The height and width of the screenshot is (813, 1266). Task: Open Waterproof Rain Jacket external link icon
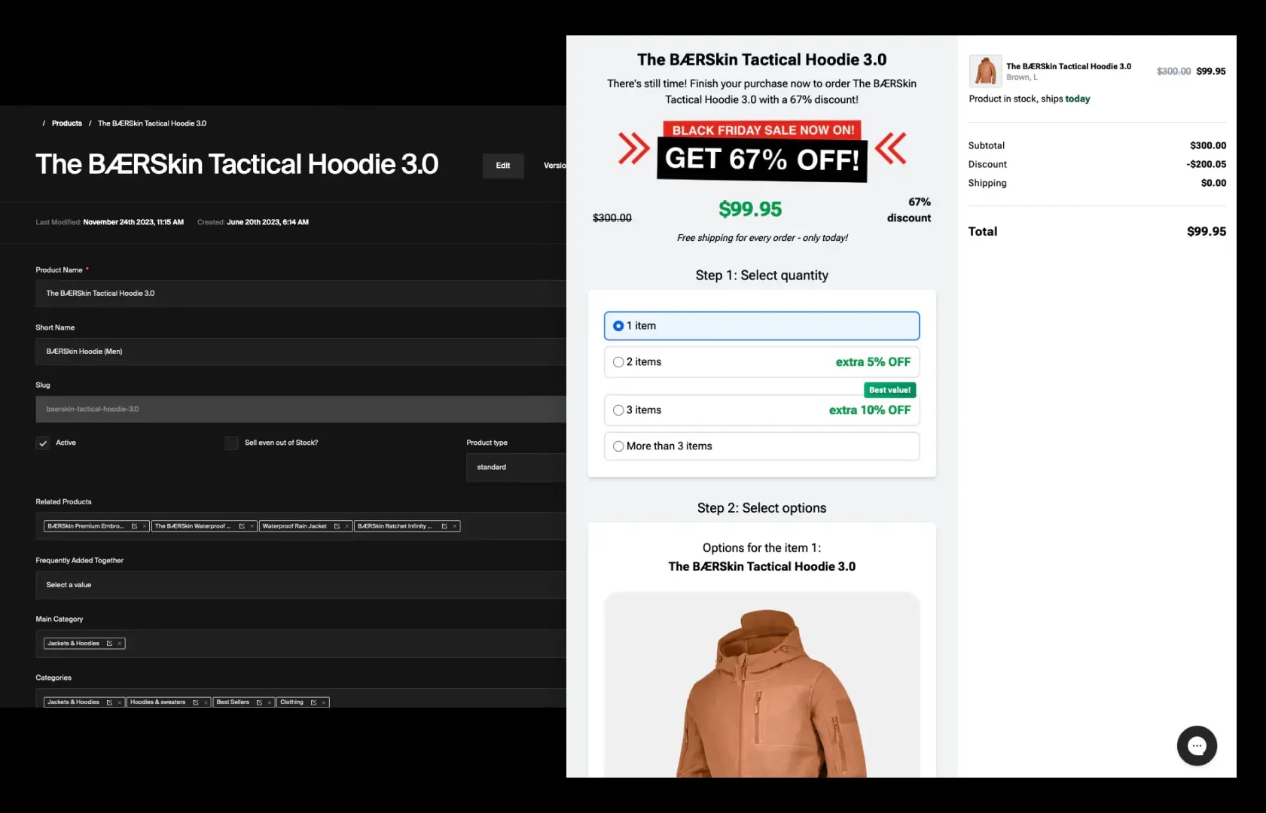point(337,526)
